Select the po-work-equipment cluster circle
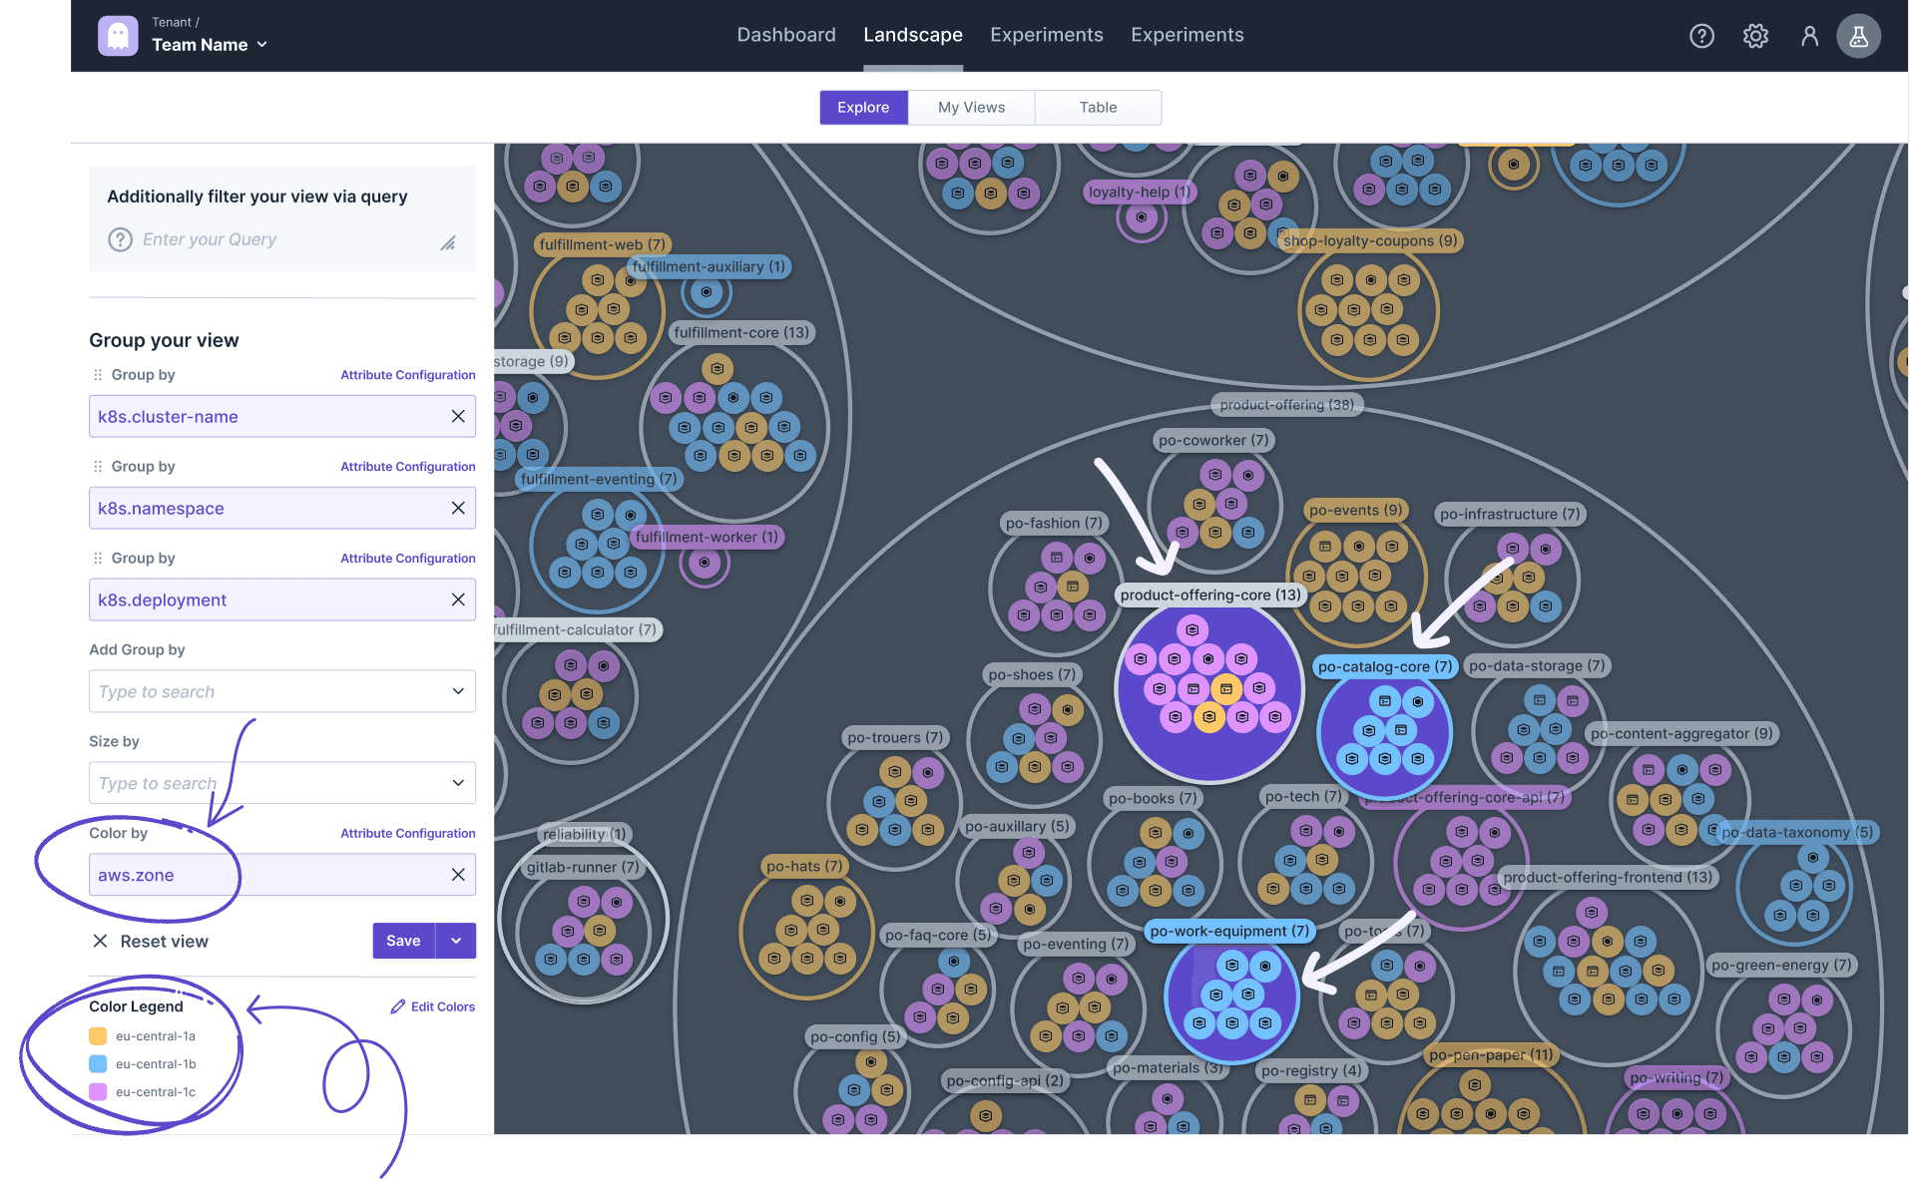The image size is (1909, 1198). click(1232, 996)
